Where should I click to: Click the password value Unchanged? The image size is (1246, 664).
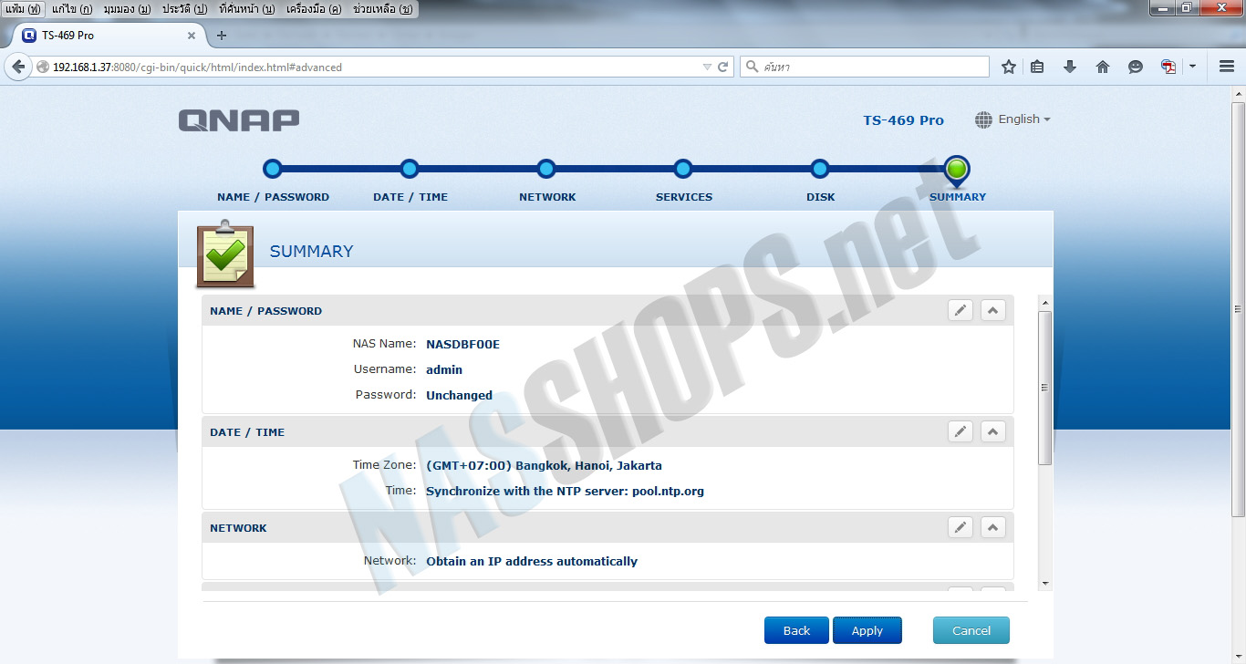pyautogui.click(x=459, y=395)
